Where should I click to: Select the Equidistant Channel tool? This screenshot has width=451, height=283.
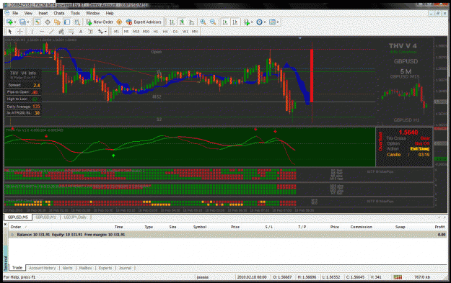(61, 31)
